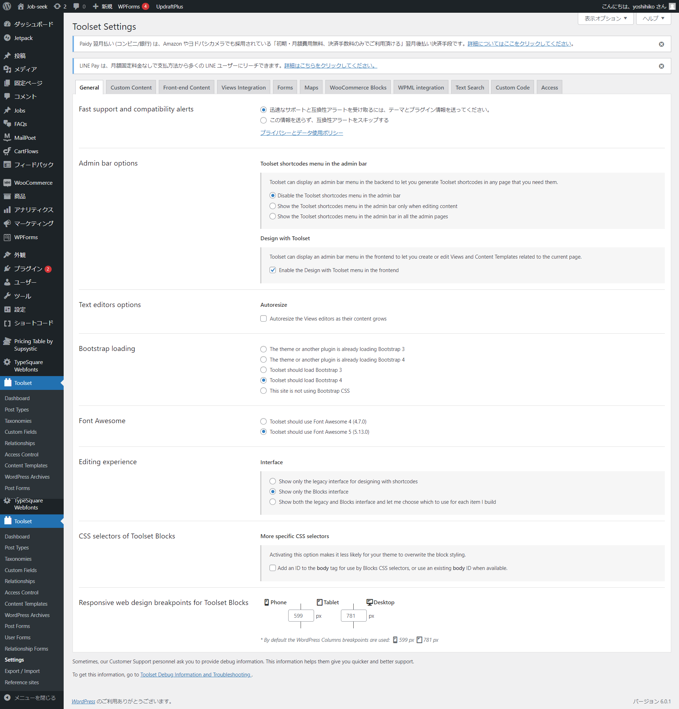Click the 商品 sidebar icon
Screen dimensions: 679x709
(x=7, y=196)
